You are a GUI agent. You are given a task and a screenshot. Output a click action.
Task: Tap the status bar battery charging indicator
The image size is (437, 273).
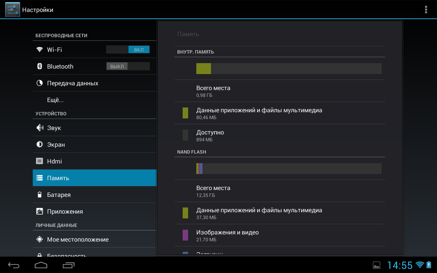pyautogui.click(x=429, y=265)
